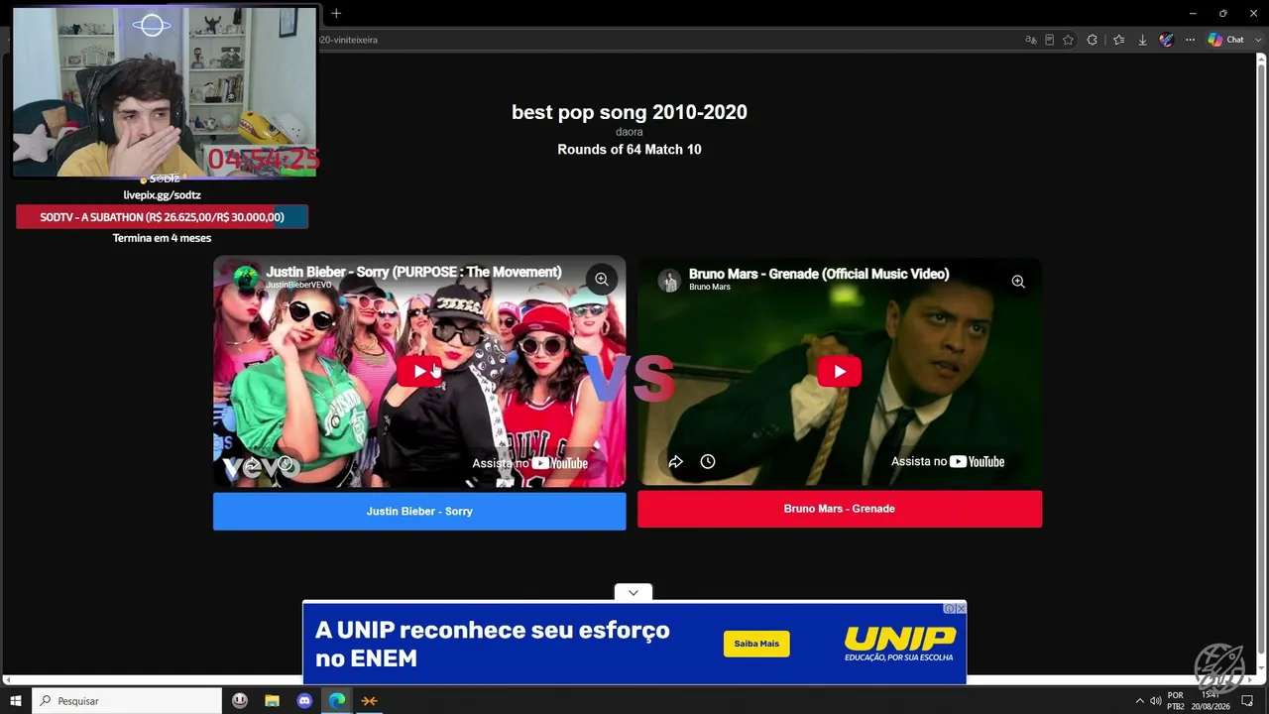Click the 'best pop song 2010-2020' heading
This screenshot has height=714, width=1269.
point(630,112)
